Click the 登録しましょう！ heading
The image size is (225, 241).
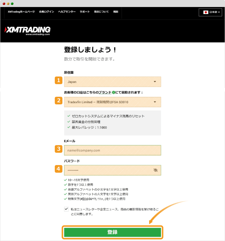tap(90, 50)
